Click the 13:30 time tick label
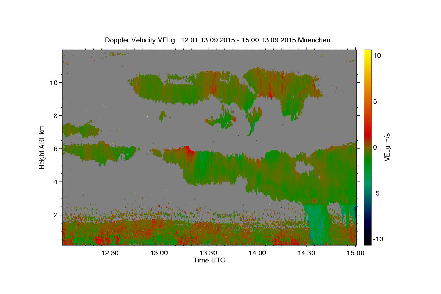441x294 pixels. point(208,253)
